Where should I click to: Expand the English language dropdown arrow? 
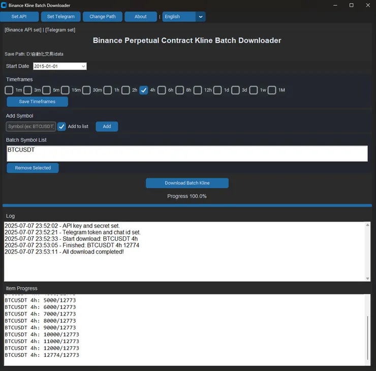(201, 17)
